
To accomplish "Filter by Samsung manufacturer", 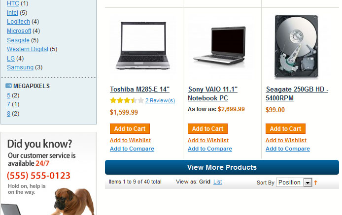I will (x=20, y=67).
